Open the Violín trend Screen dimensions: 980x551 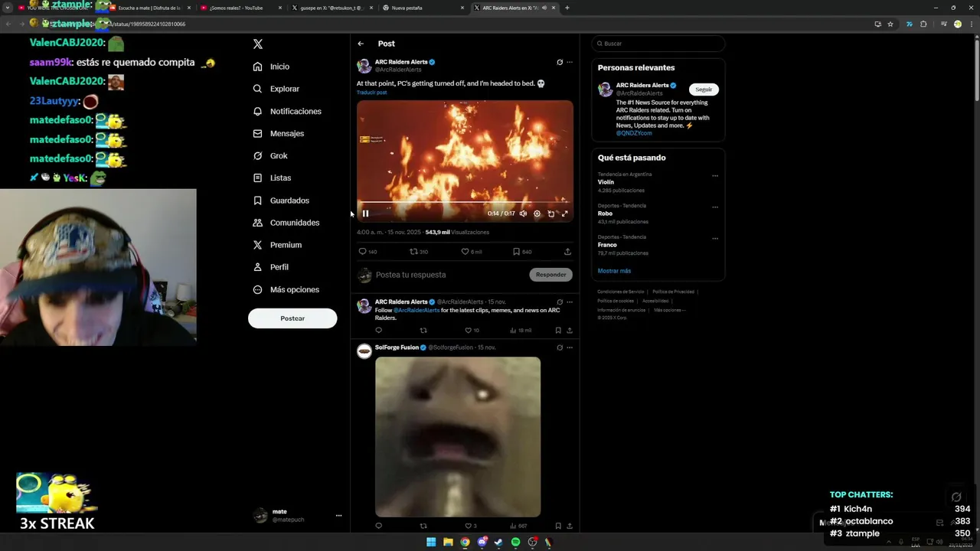(x=606, y=182)
